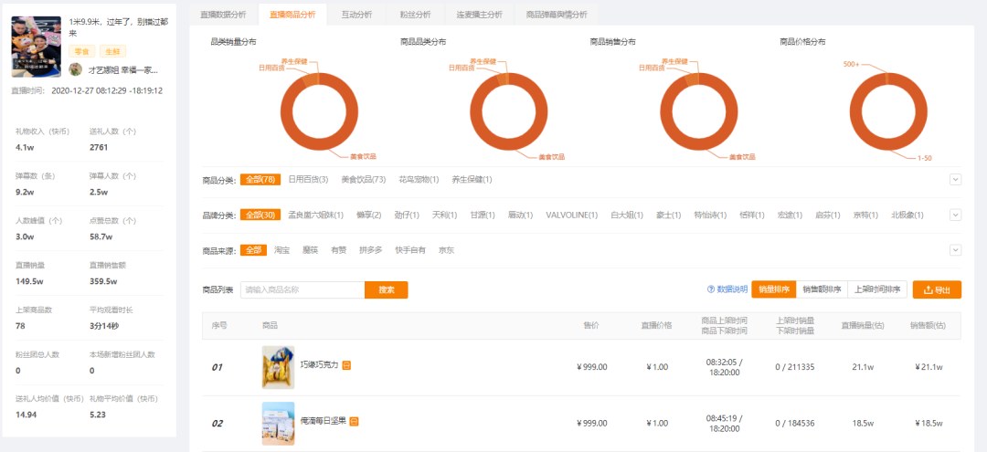This screenshot has width=987, height=452.
Task: Expand the 商品来源 filter row
Action: click(x=956, y=250)
